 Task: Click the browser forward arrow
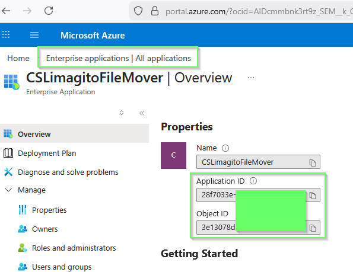[27, 11]
